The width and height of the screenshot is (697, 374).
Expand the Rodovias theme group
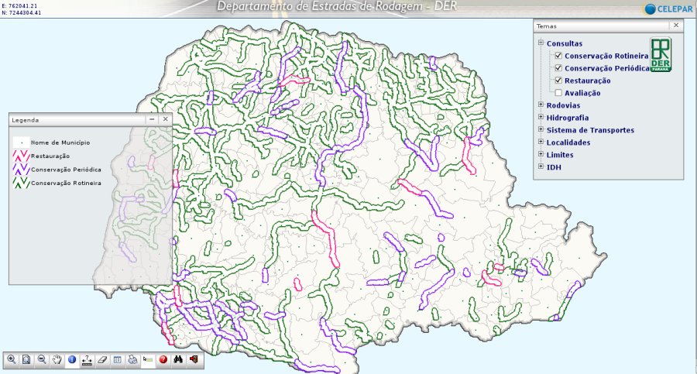[x=540, y=105]
